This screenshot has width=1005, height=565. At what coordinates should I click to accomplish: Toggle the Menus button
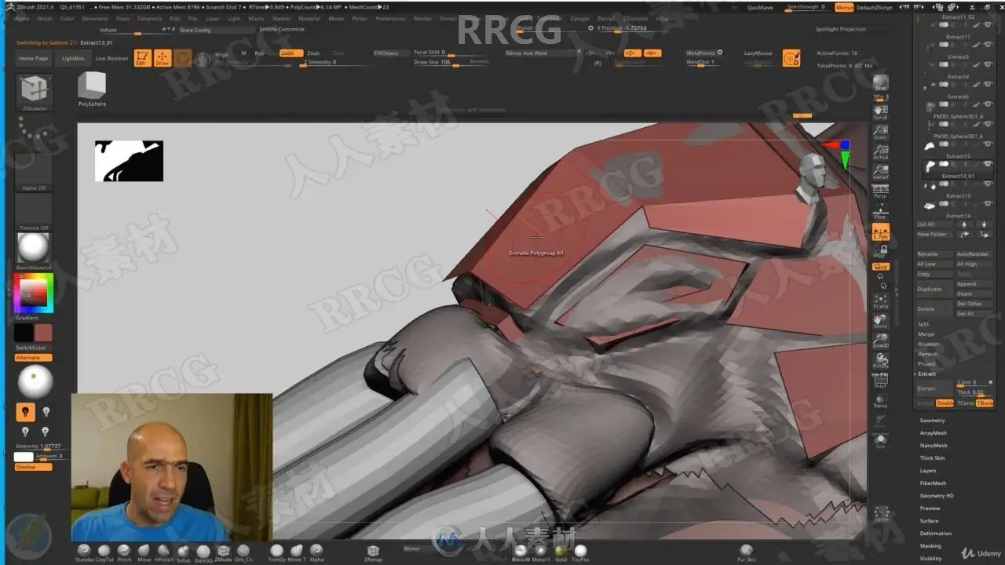[x=844, y=7]
